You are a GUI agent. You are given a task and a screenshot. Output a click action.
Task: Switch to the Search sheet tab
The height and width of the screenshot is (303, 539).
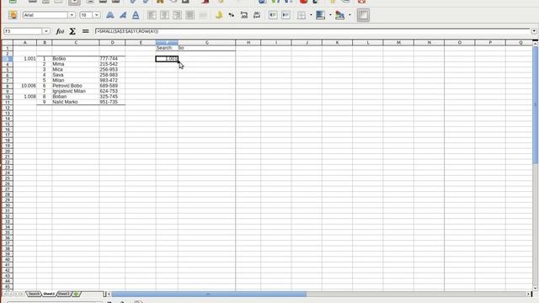coord(34,294)
